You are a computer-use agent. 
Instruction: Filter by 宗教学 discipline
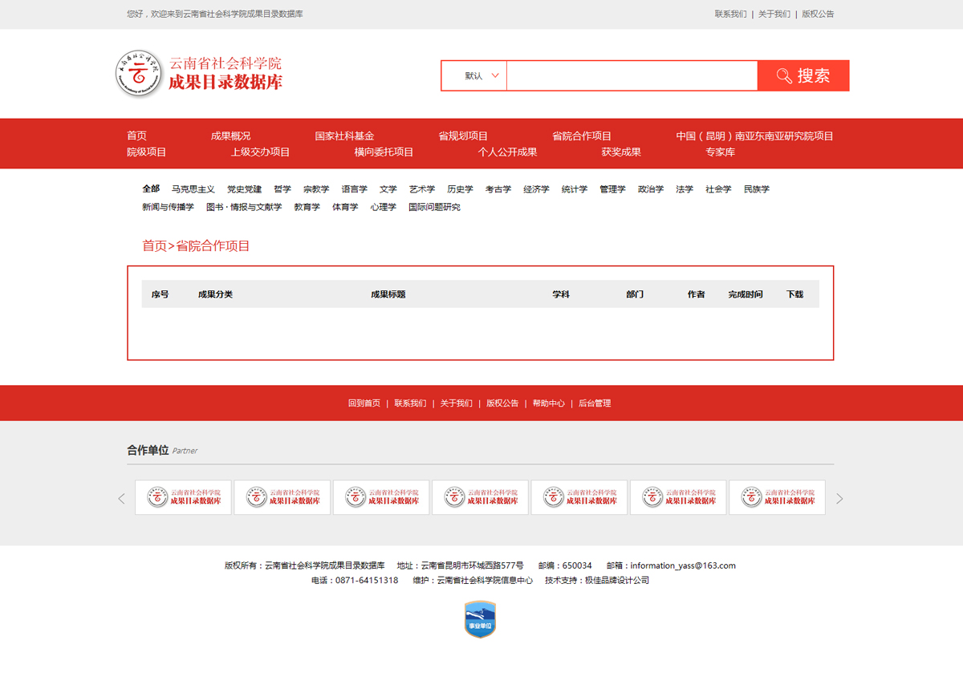pos(316,189)
